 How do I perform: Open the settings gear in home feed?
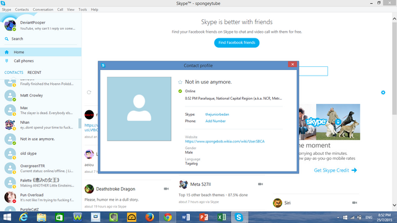[383, 92]
